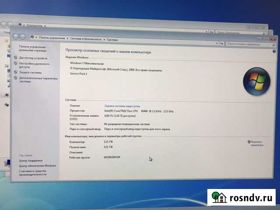Expand the arrow after Система и безопасность breadcrumb
This screenshot has height=210, width=280.
pos(104,39)
